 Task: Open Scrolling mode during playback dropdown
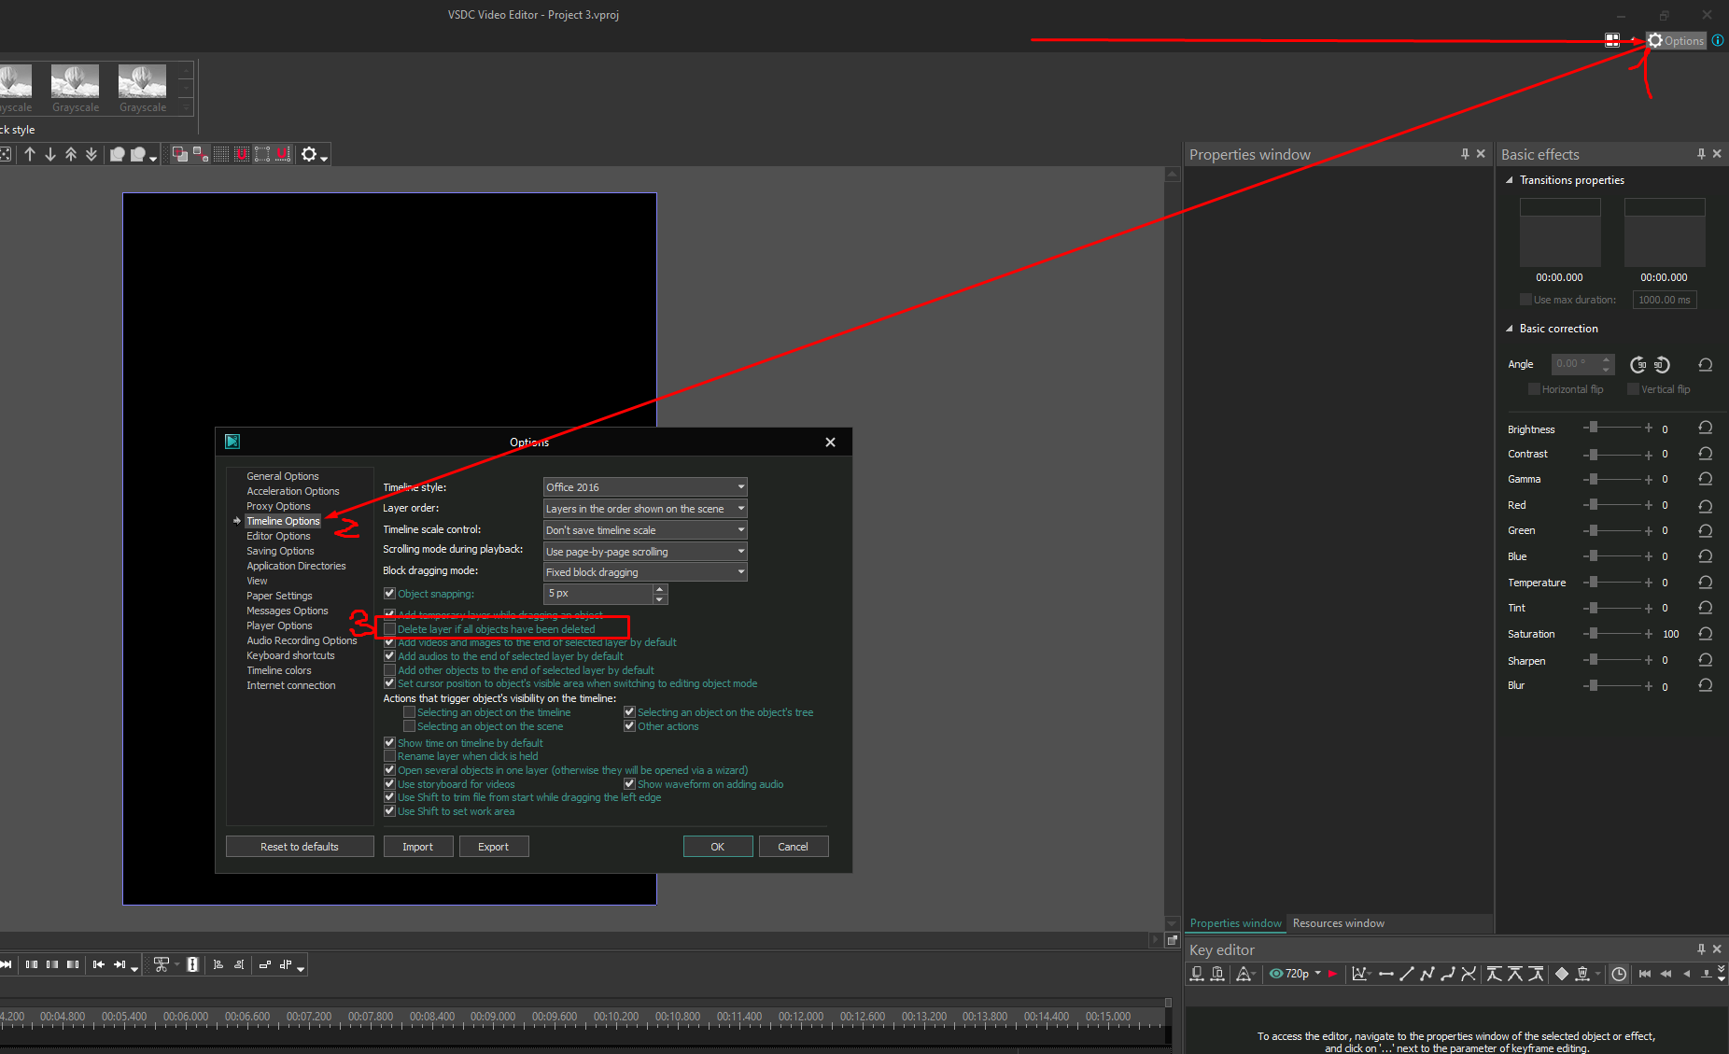(645, 552)
